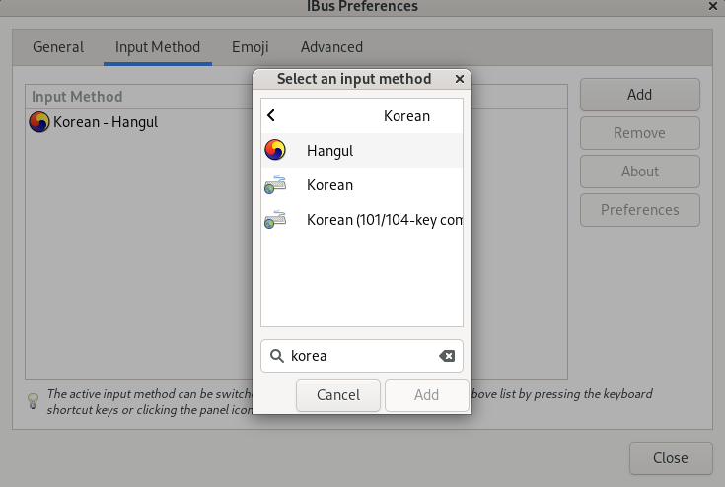Click keyboard icon beside Korean 101/104-key entry
725x487 pixels.
click(x=275, y=220)
